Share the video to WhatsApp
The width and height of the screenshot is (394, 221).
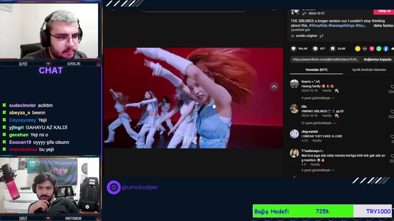coord(379,48)
